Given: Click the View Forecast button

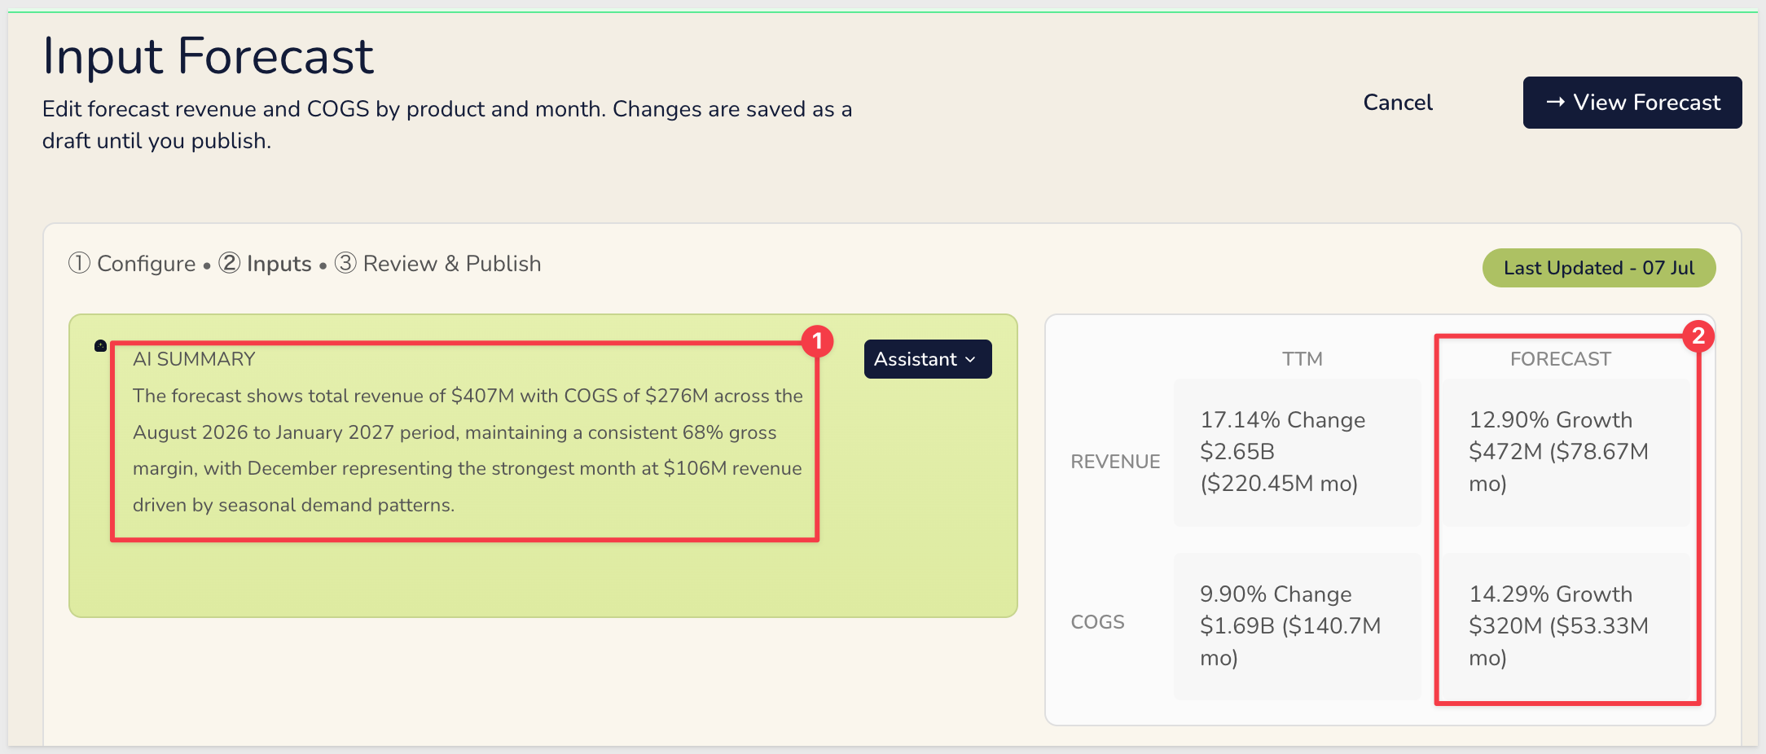Looking at the screenshot, I should tap(1632, 103).
